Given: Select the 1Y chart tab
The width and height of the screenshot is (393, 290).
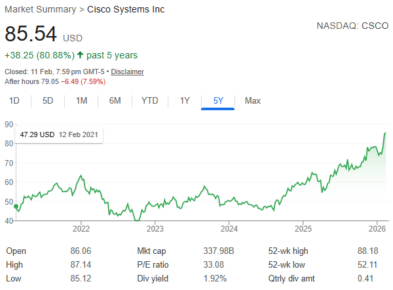Looking at the screenshot, I should [x=185, y=100].
